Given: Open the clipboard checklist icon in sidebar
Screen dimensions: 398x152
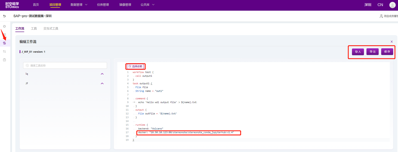Looking at the screenshot, I should pos(4,60).
